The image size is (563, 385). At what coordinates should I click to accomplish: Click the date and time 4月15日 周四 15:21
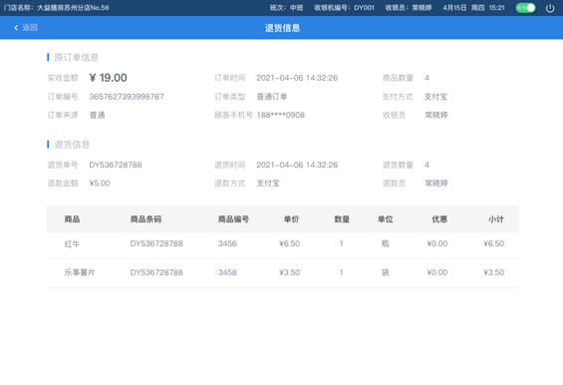pyautogui.click(x=473, y=8)
